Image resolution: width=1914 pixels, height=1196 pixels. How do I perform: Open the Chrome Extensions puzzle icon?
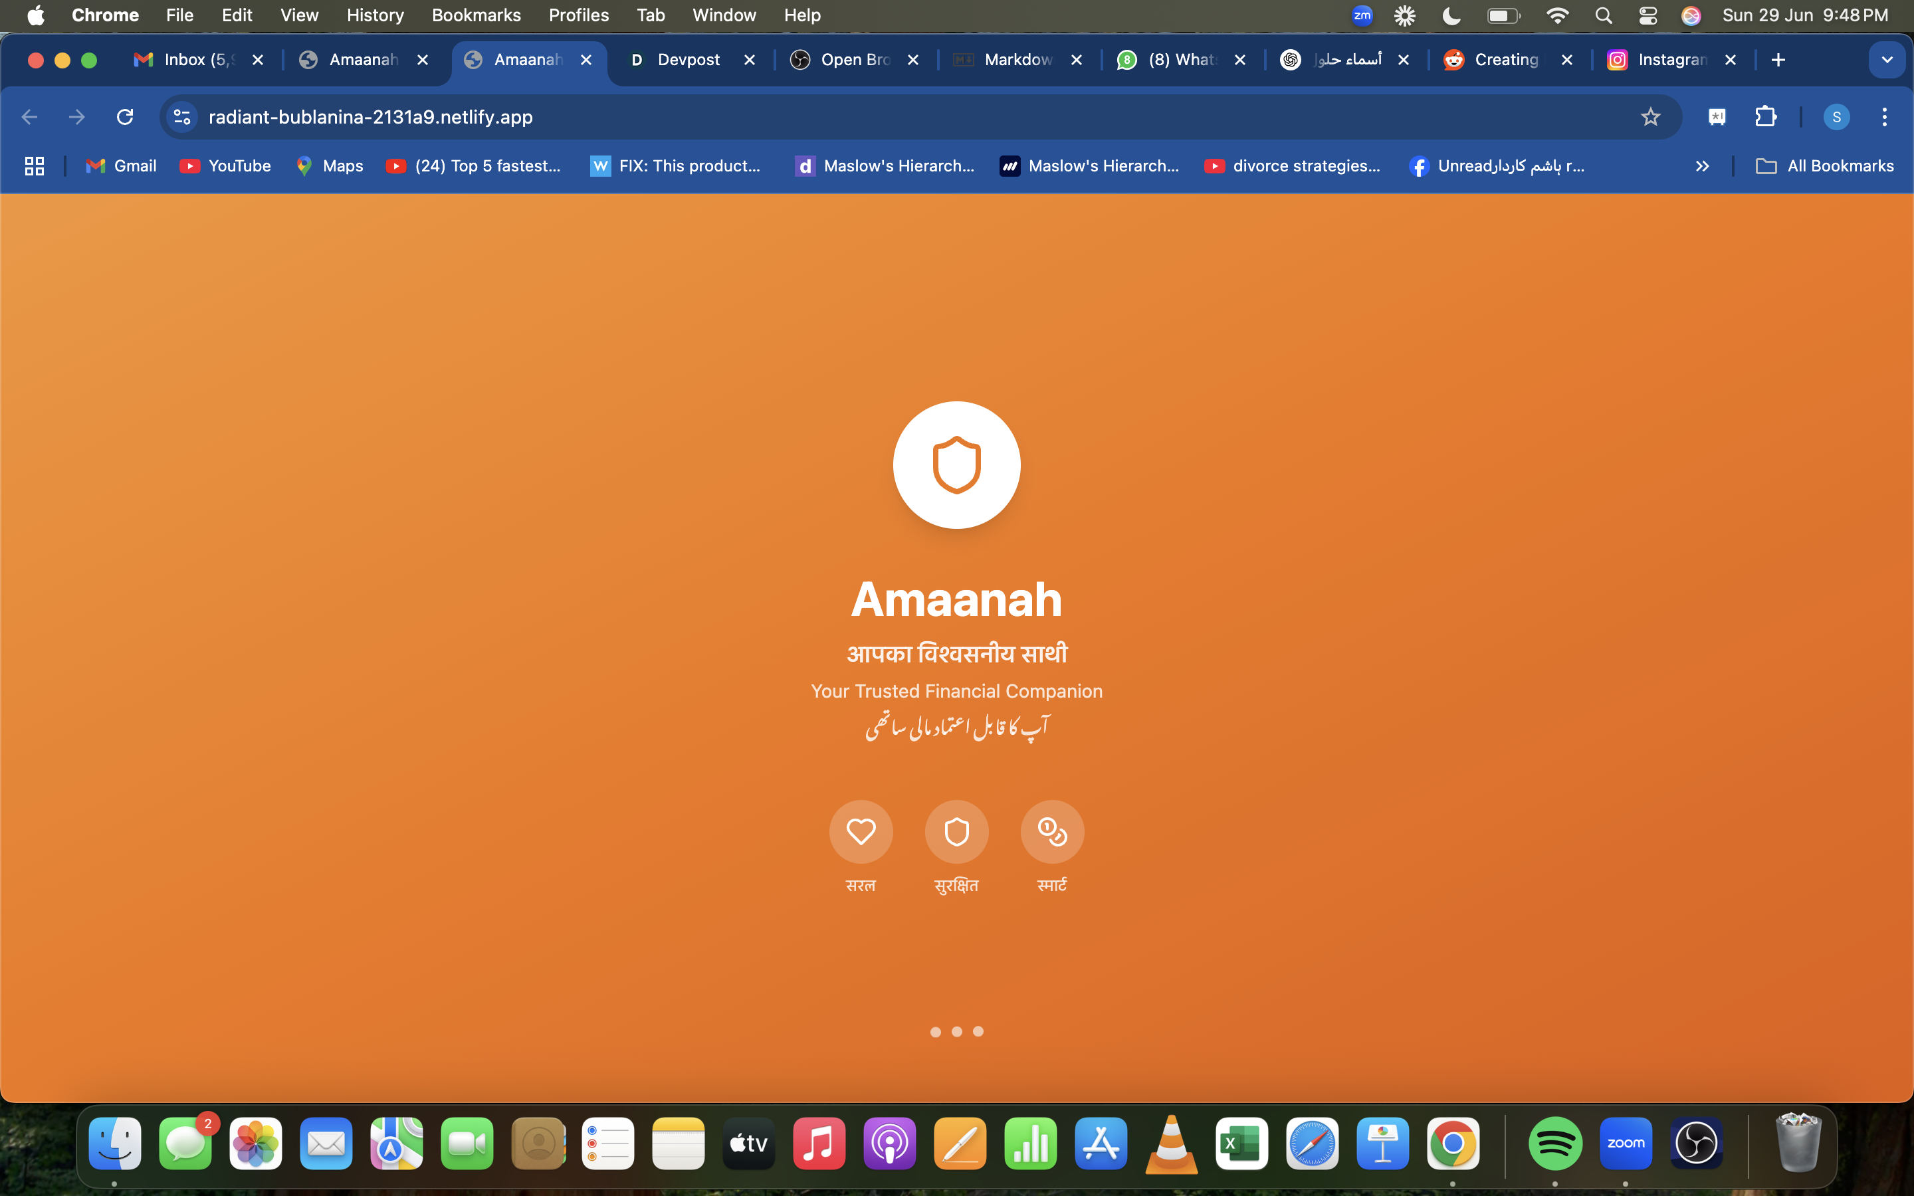[x=1765, y=117]
